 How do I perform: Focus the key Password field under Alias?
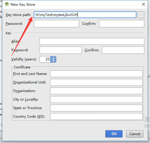click(x=61, y=50)
